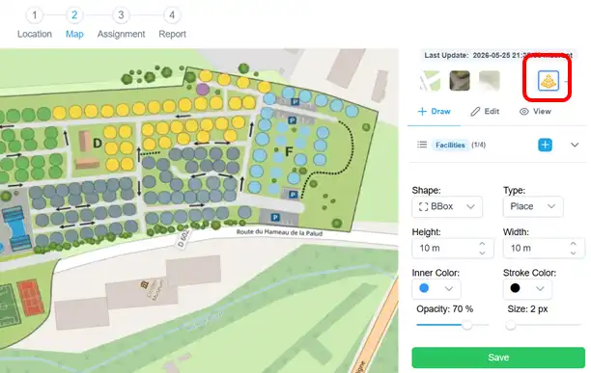Choose the satellite imagery basemap thumbnail
Screen dimensions: 591x373
460,80
